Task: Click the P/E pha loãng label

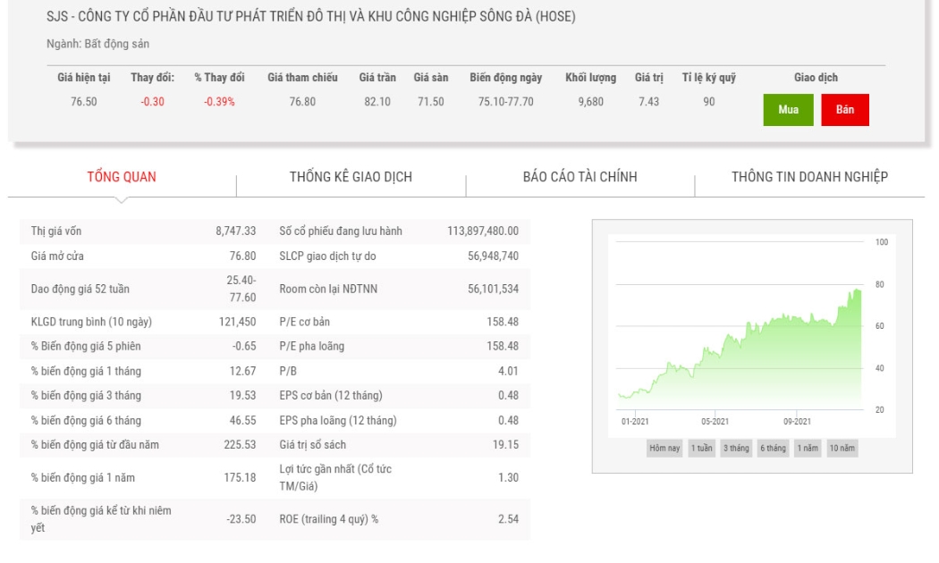Action: pyautogui.click(x=311, y=347)
